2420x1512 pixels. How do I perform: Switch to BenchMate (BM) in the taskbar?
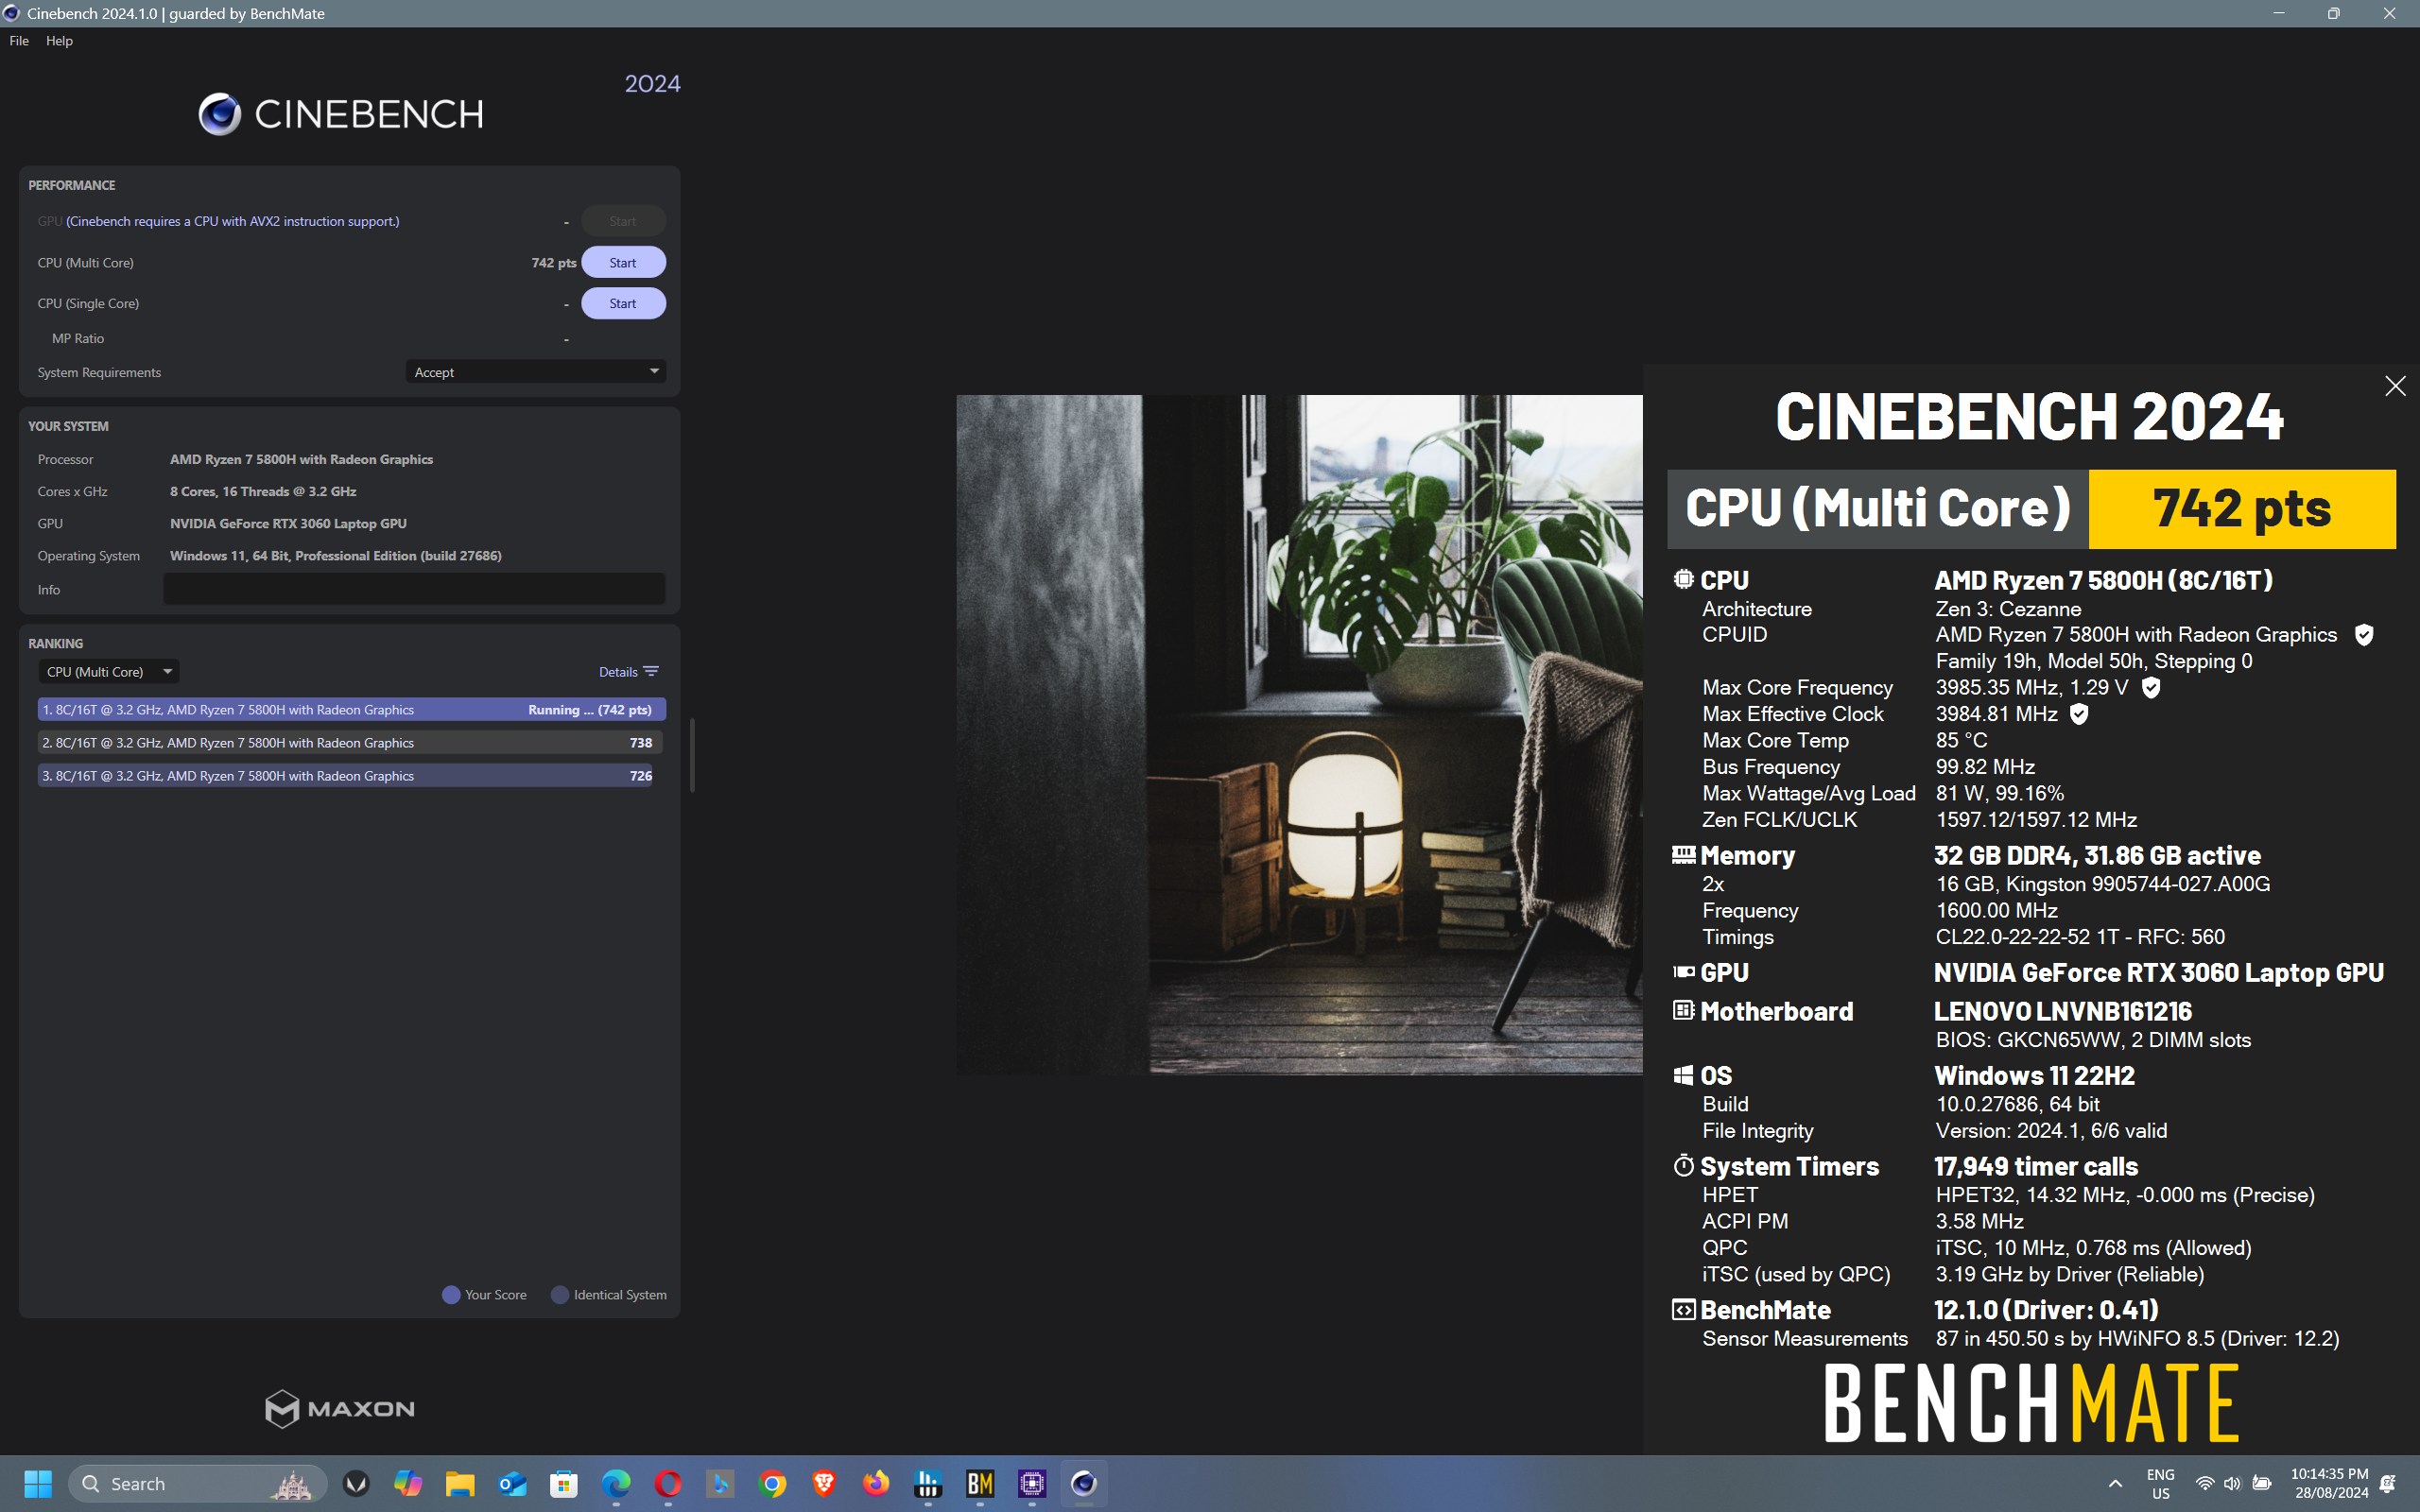pyautogui.click(x=980, y=1483)
